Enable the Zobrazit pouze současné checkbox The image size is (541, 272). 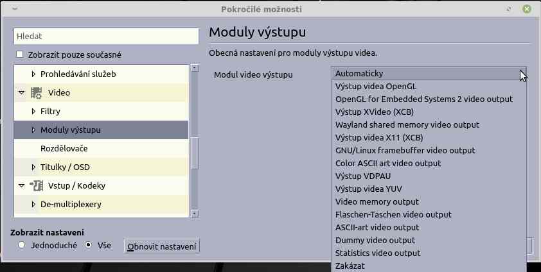[x=19, y=55]
